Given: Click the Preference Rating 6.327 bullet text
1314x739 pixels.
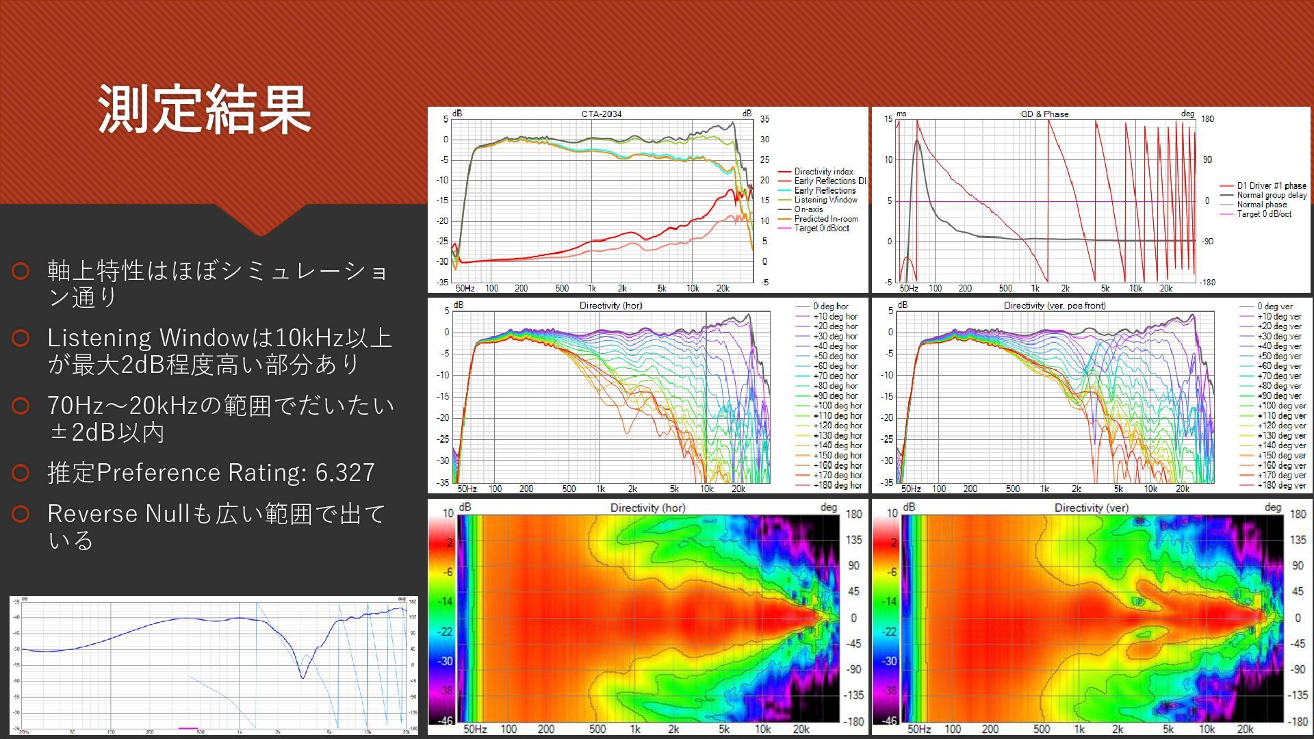Looking at the screenshot, I should tap(211, 473).
